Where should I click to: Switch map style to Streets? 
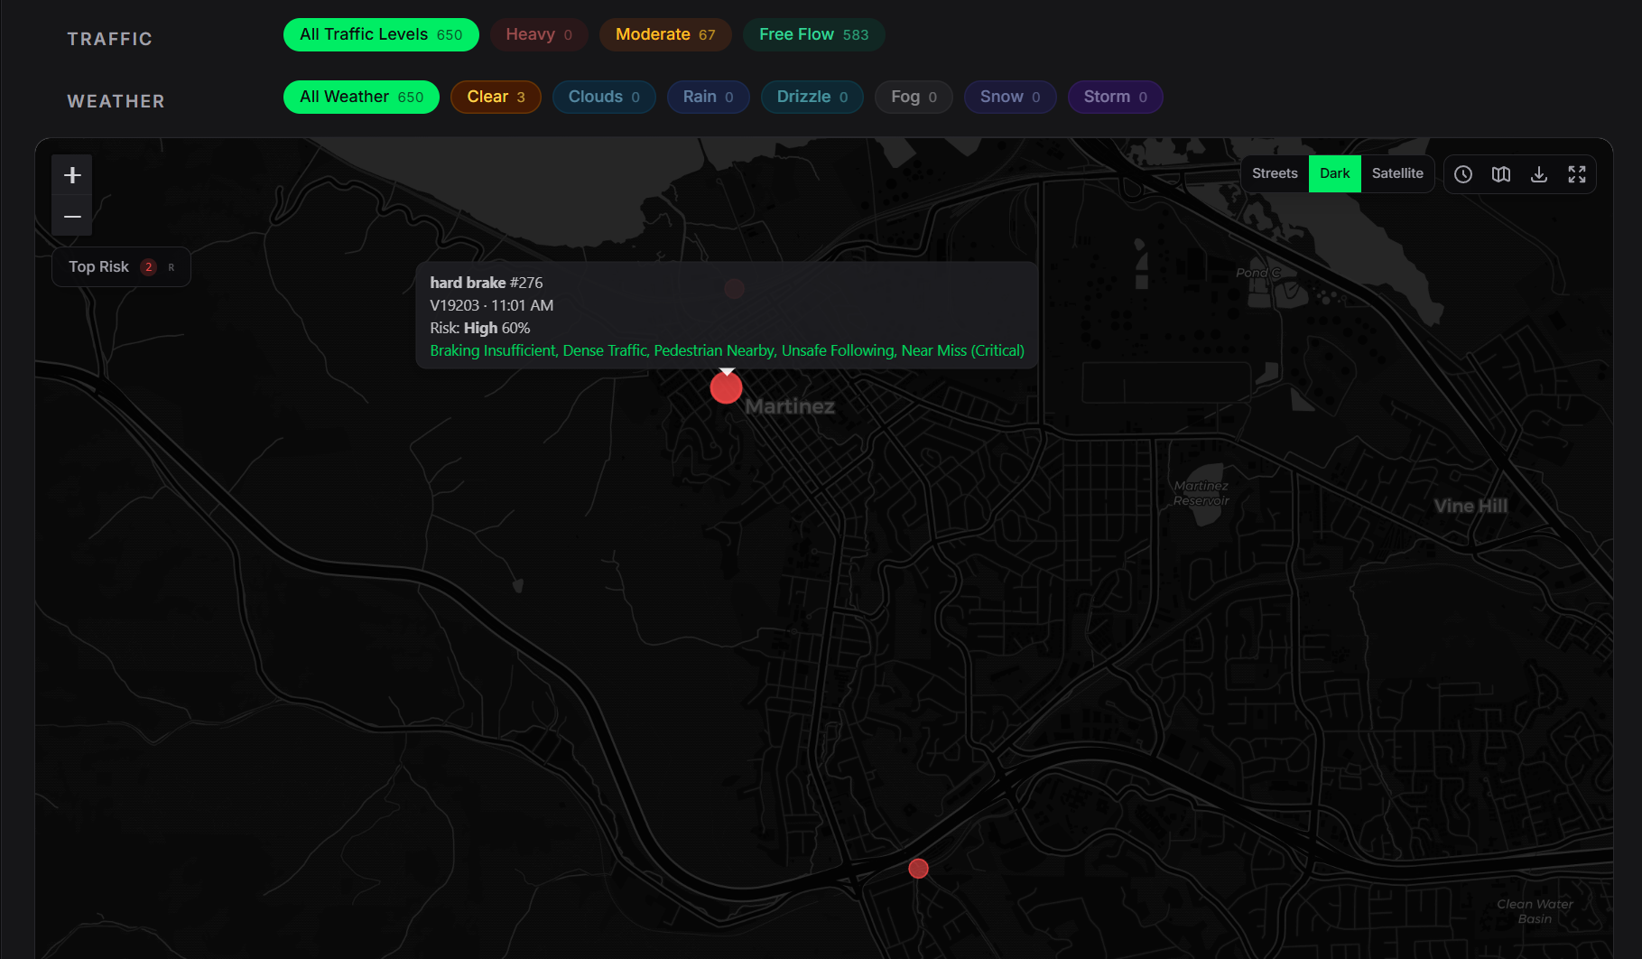pos(1275,173)
